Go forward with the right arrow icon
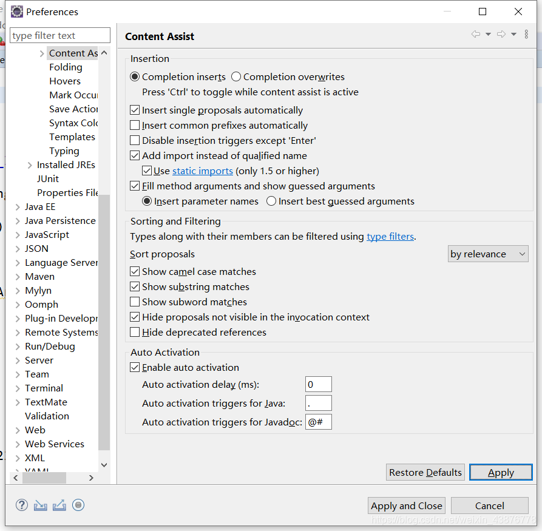 [501, 34]
